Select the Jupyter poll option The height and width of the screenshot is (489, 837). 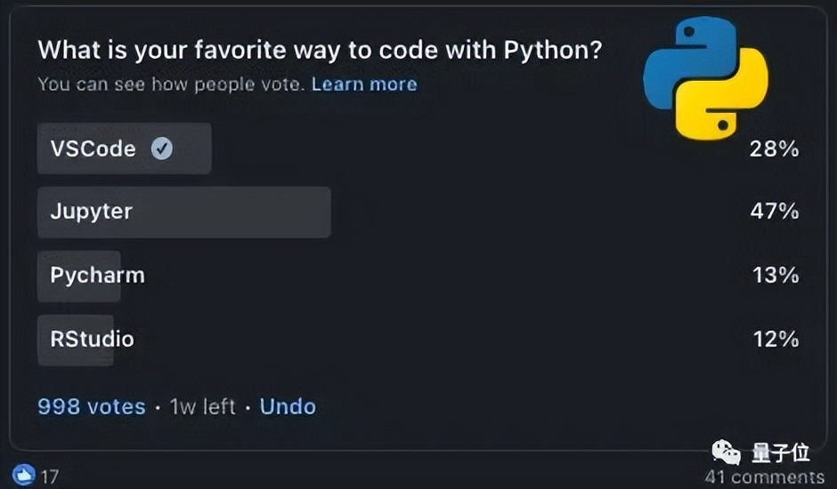(91, 212)
